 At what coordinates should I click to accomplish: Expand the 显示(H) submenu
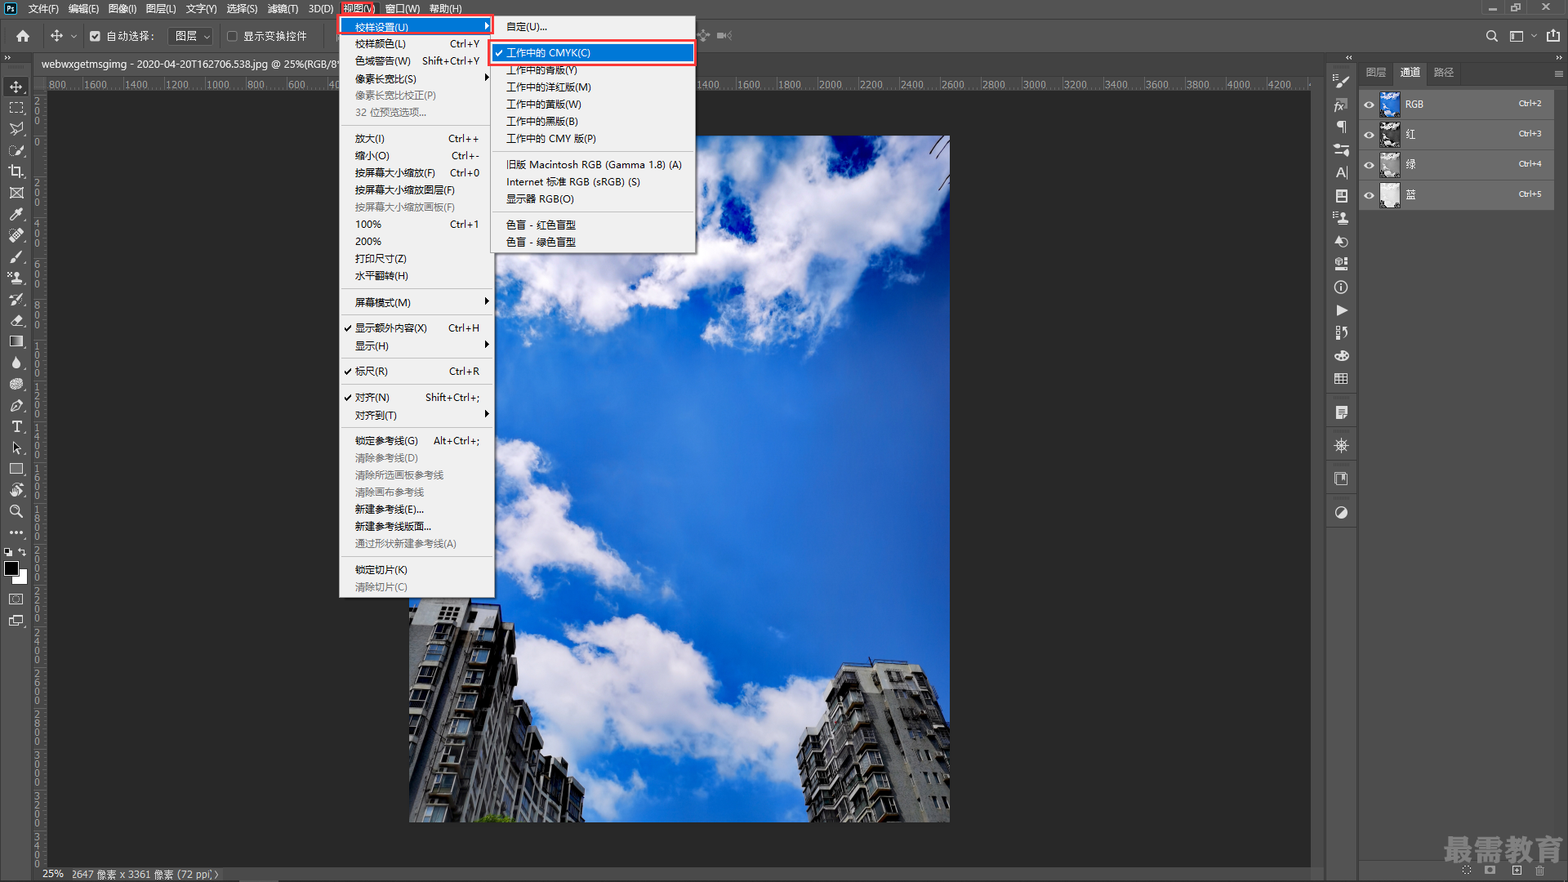pos(416,346)
